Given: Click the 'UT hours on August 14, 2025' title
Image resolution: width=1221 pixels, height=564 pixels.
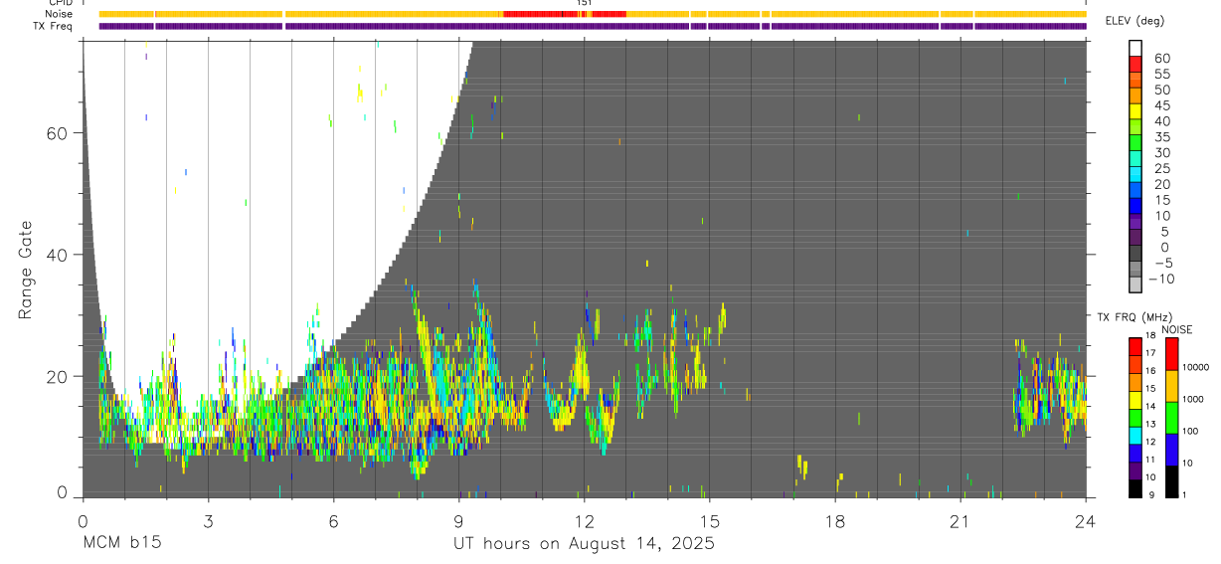Looking at the screenshot, I should point(584,544).
